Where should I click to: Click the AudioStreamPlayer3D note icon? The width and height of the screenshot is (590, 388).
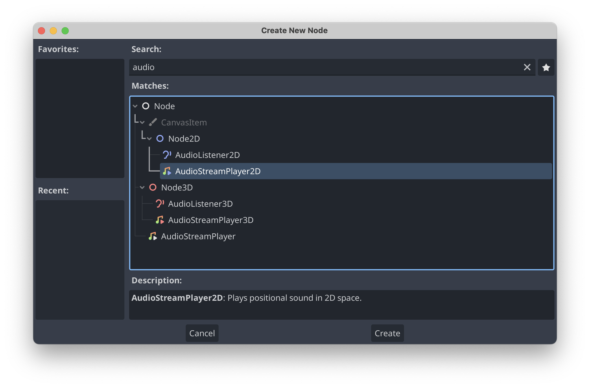160,220
